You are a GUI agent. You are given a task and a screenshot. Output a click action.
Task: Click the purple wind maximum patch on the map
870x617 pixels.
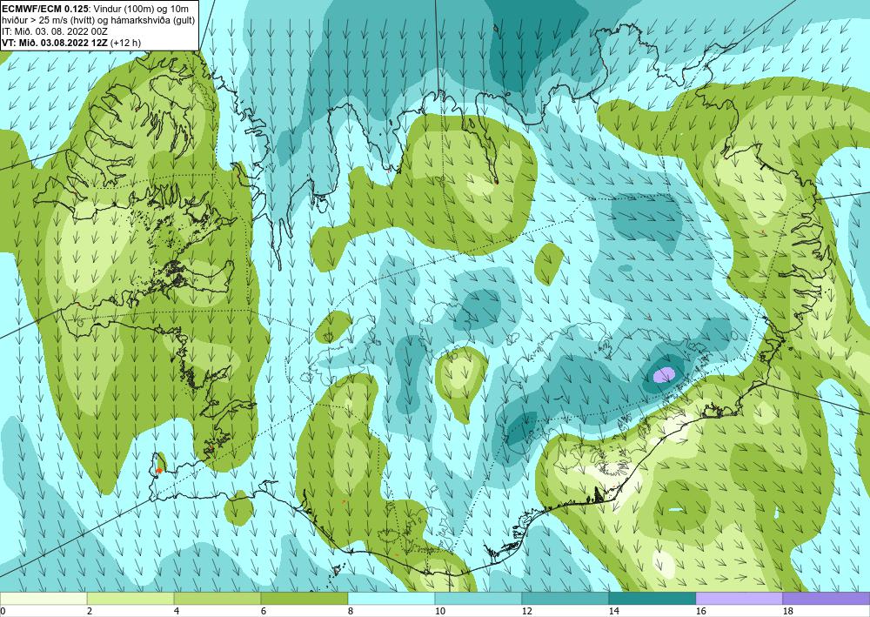[664, 375]
